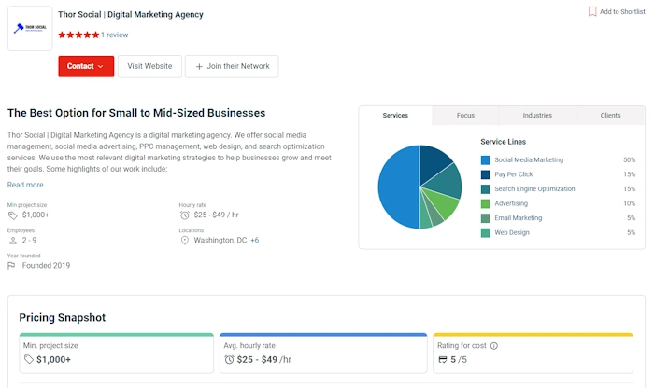Image resolution: width=654 pixels, height=388 pixels.
Task: Expand the +6 additional locations link
Action: (x=254, y=241)
